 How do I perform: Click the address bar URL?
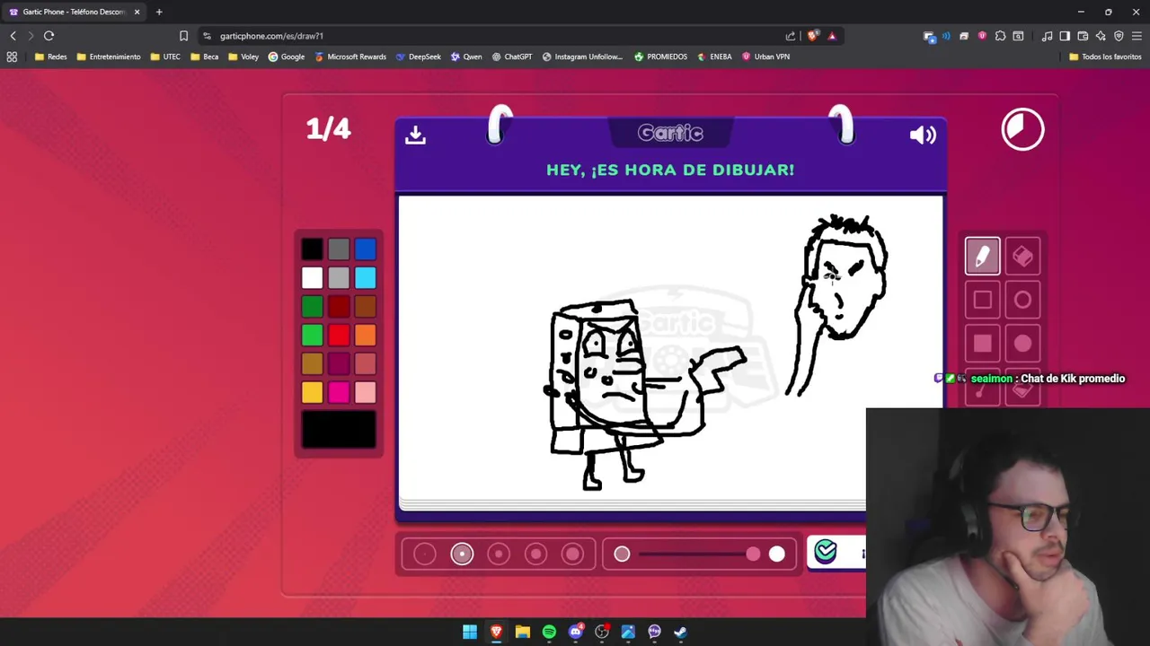[x=271, y=36]
